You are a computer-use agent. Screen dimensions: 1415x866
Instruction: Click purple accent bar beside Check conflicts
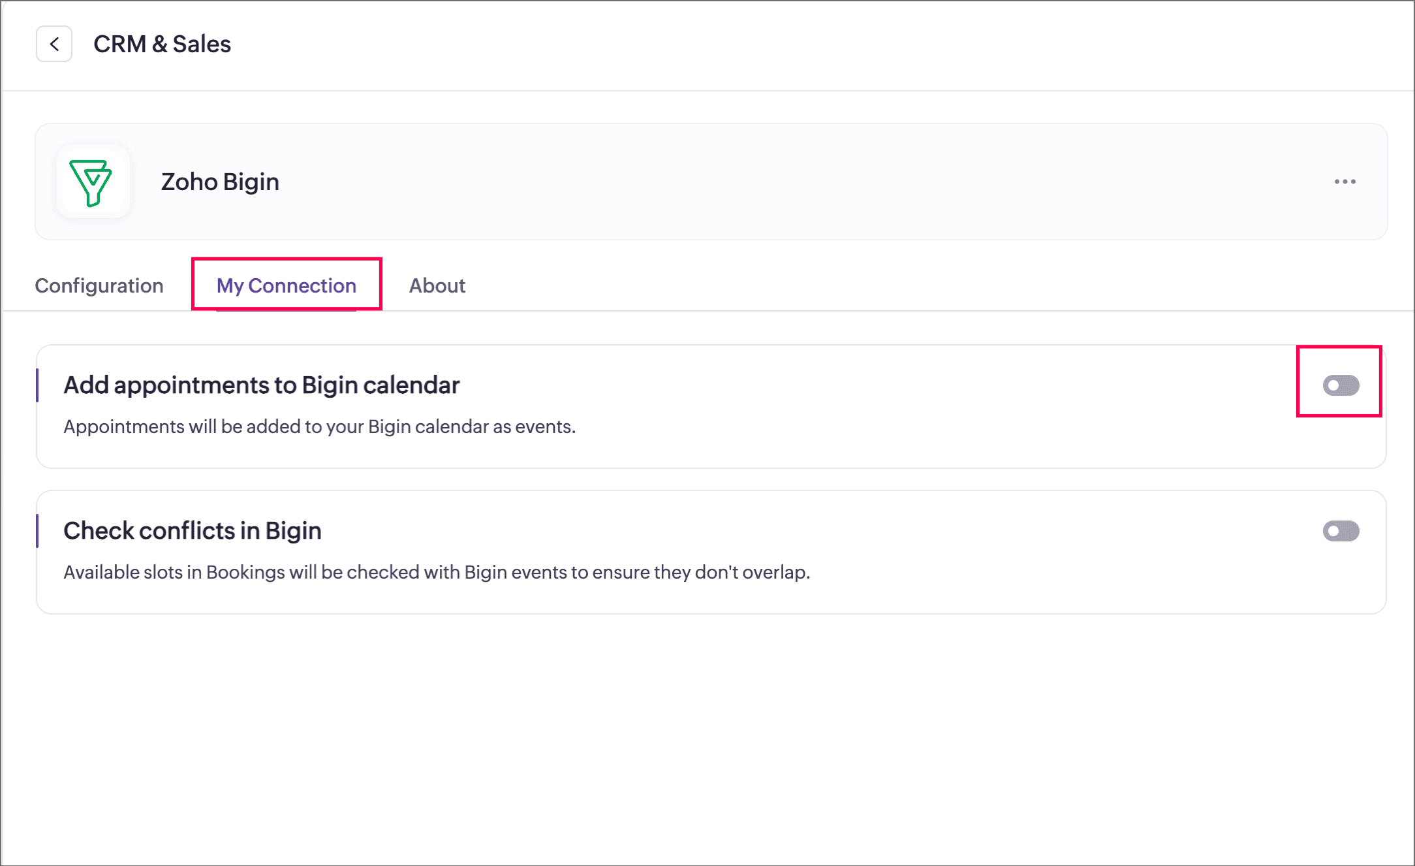coord(37,531)
